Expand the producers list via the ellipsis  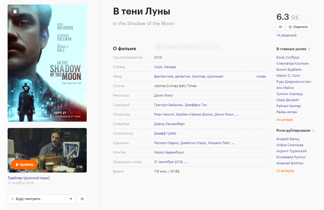pyautogui.click(x=237, y=114)
